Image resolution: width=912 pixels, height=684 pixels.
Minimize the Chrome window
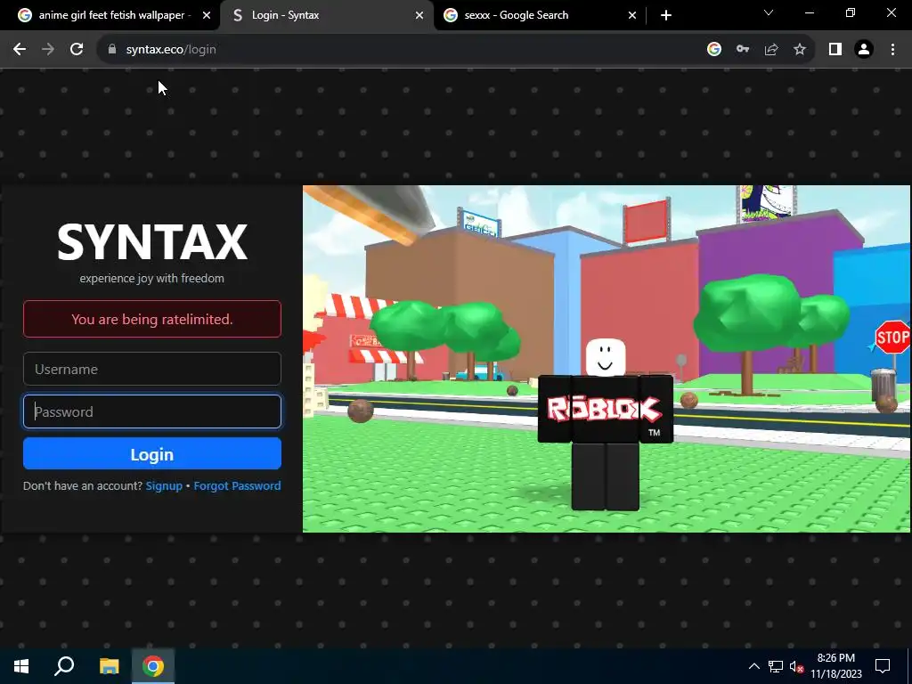click(809, 12)
